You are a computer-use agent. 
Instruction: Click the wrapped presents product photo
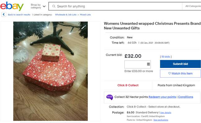click(x=51, y=71)
